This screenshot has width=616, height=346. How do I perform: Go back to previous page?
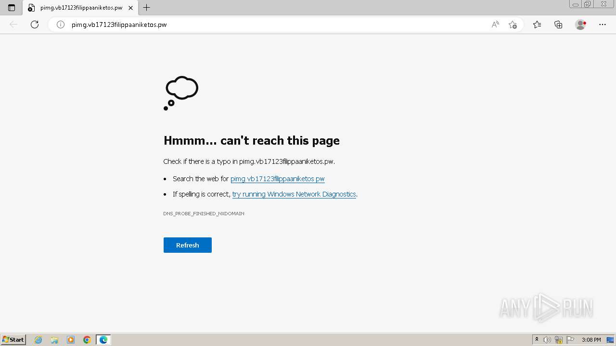pyautogui.click(x=13, y=25)
